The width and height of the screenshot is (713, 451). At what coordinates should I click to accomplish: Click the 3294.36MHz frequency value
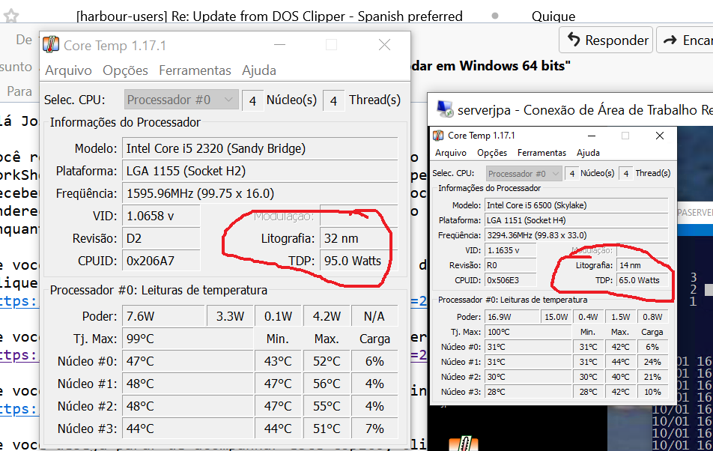coord(577,235)
